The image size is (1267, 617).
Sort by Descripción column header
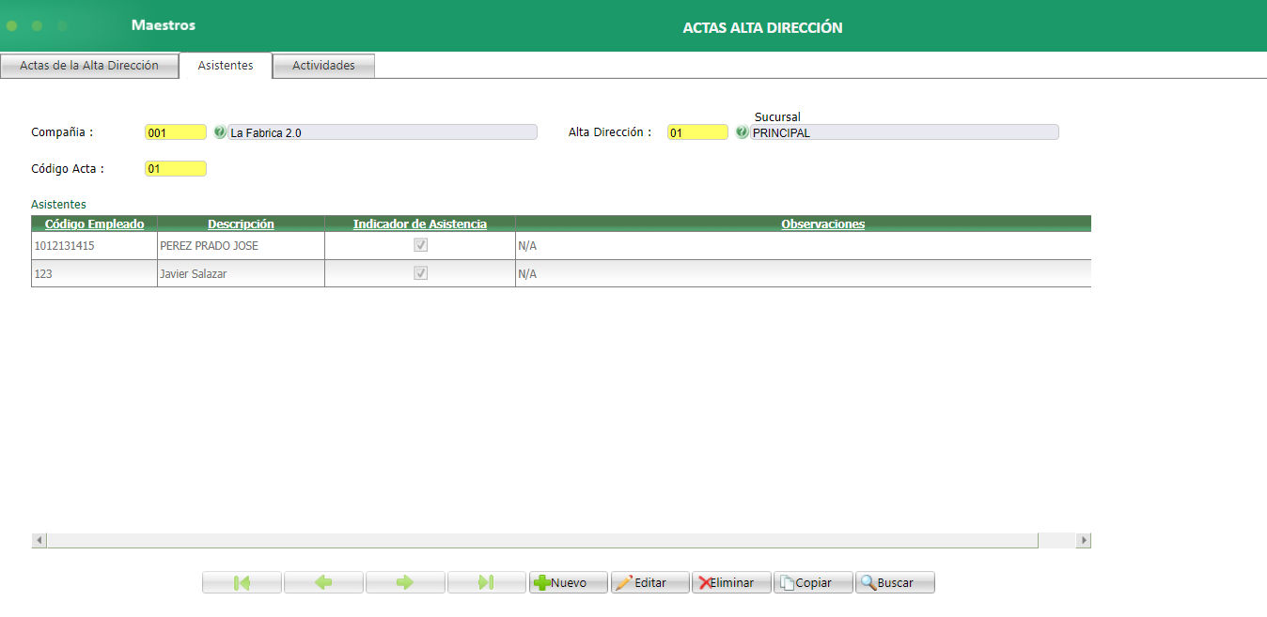pyautogui.click(x=241, y=224)
